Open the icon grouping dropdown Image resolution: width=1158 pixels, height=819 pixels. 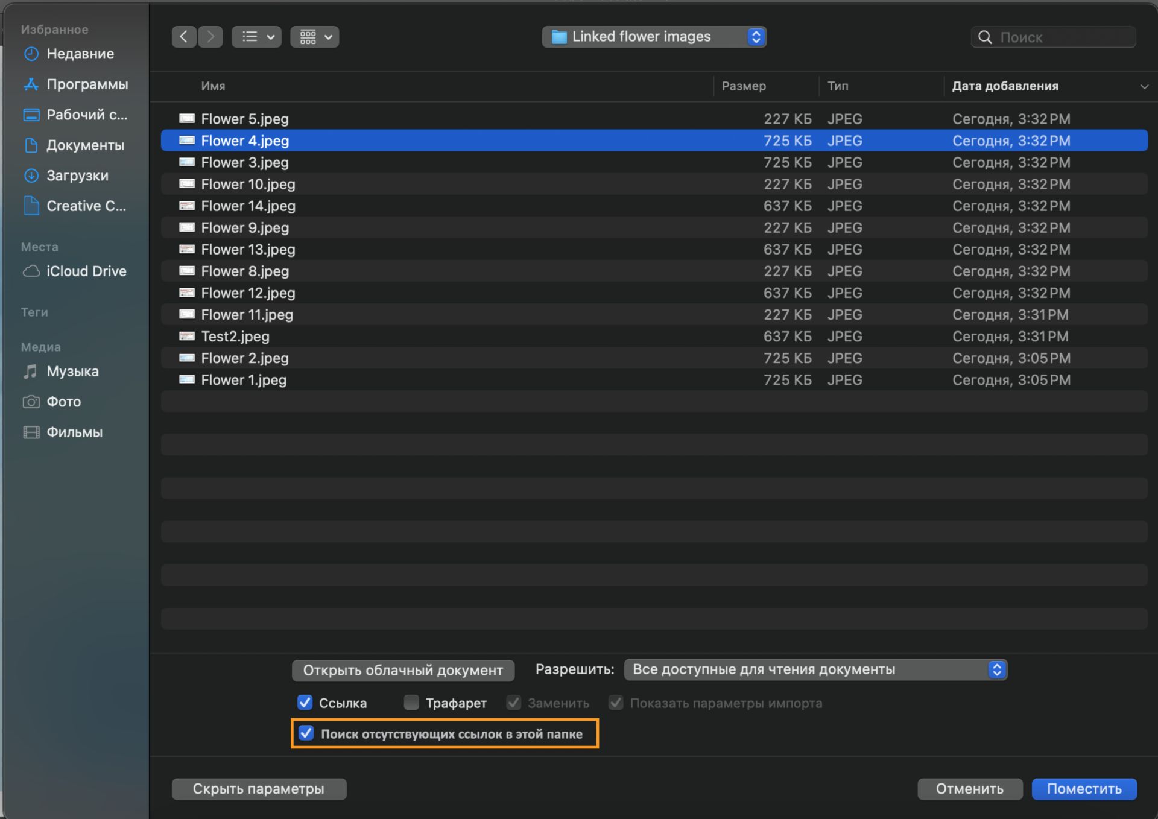[x=314, y=37]
